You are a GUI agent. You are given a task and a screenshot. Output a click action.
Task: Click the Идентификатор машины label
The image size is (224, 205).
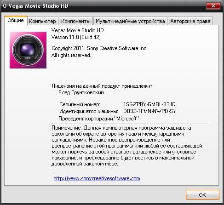pyautogui.click(x=89, y=111)
